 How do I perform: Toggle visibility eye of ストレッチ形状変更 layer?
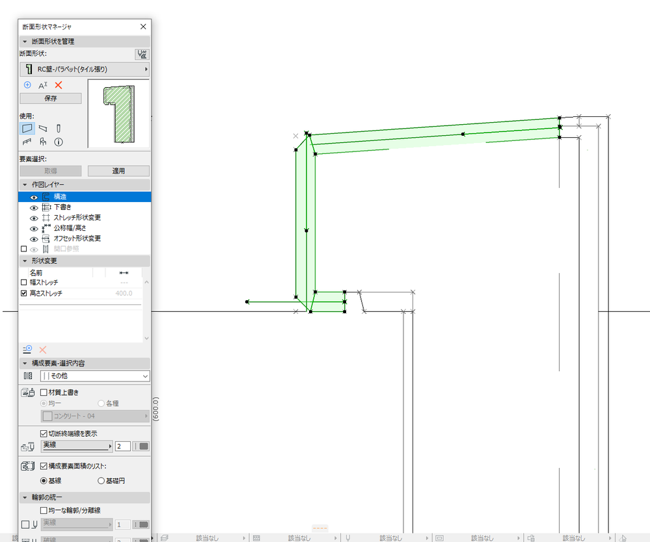coord(34,218)
